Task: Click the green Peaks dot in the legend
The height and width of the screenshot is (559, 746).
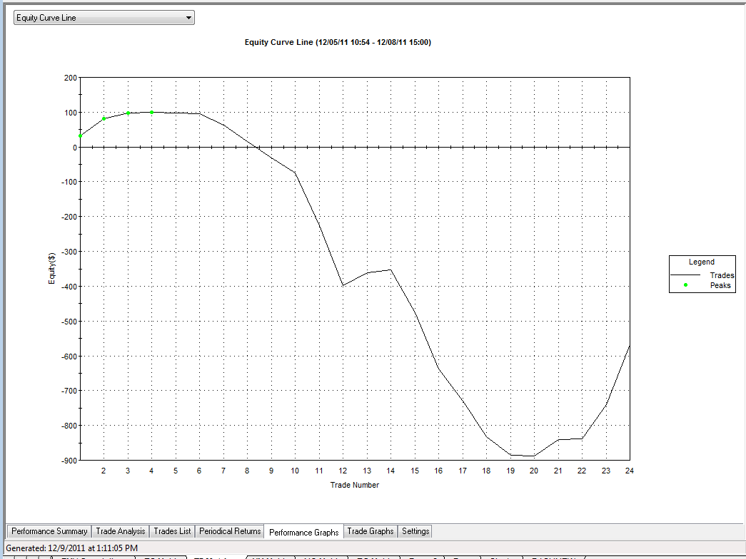Action: (x=685, y=284)
